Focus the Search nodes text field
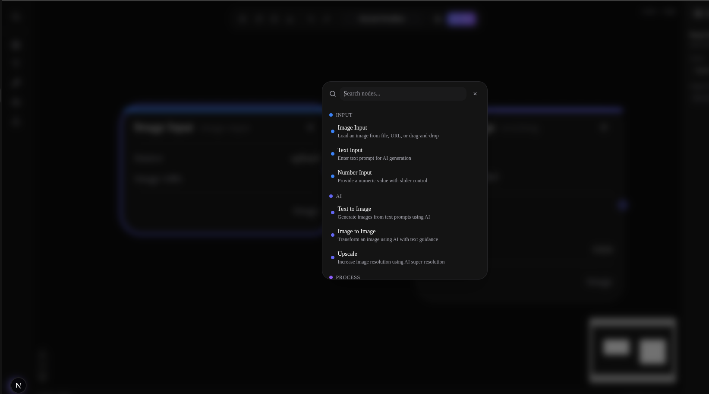The height and width of the screenshot is (394, 709). [x=403, y=94]
